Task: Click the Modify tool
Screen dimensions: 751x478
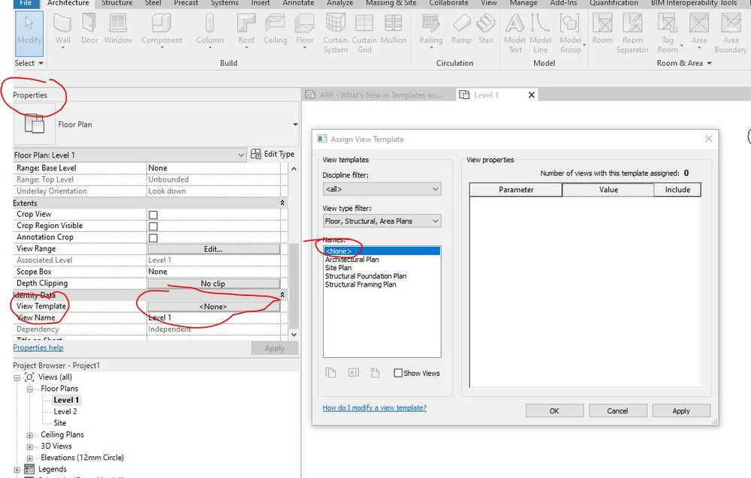Action: [x=29, y=32]
